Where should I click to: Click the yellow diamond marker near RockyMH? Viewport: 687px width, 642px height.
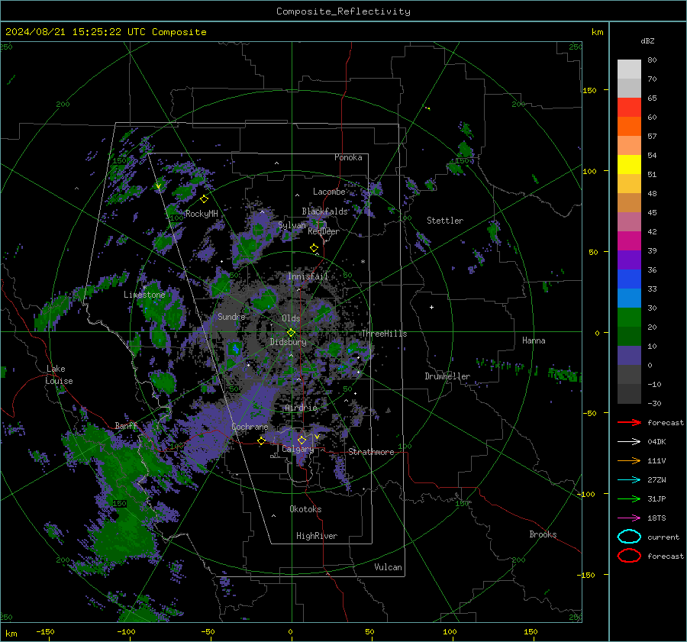click(x=204, y=199)
